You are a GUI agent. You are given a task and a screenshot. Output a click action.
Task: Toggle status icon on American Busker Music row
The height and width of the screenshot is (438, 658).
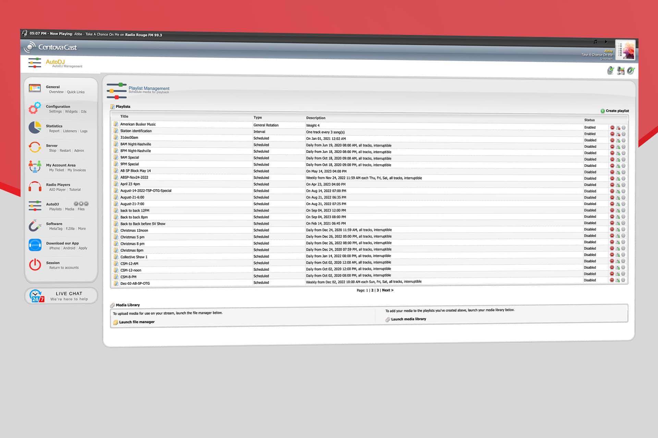click(x=618, y=128)
